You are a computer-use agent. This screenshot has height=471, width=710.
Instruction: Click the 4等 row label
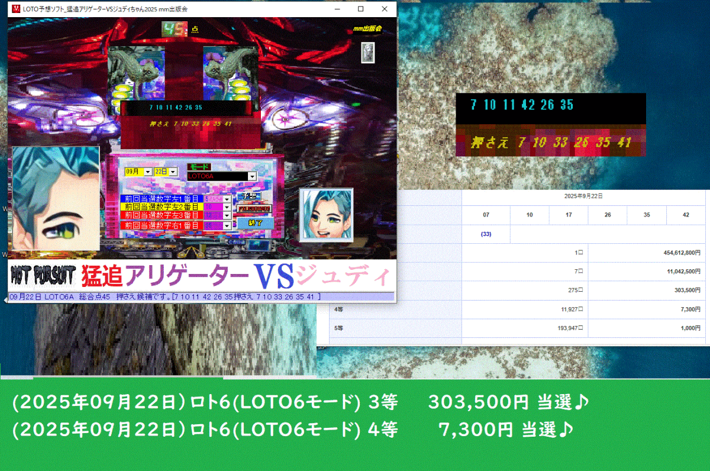[339, 309]
